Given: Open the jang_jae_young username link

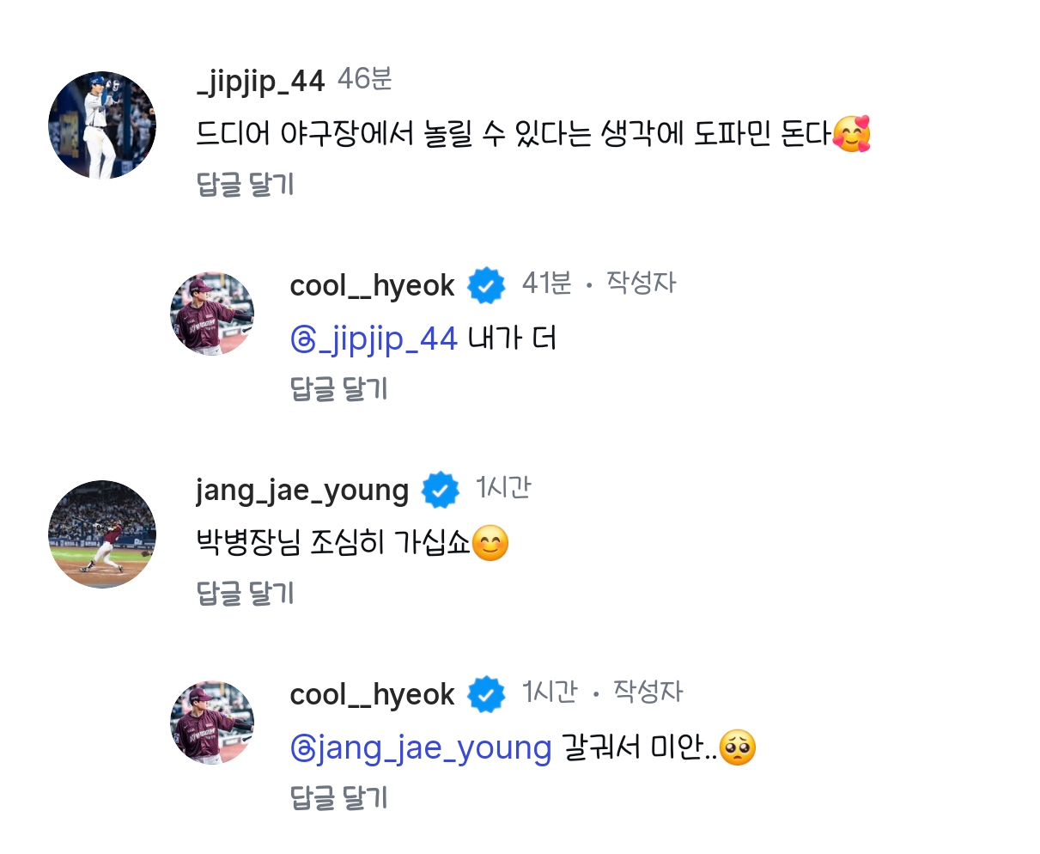Looking at the screenshot, I should (x=302, y=490).
